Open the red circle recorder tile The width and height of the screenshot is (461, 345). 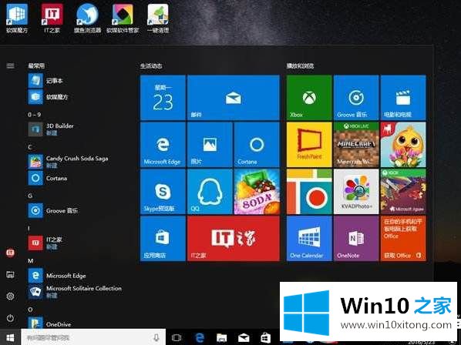tap(309, 192)
